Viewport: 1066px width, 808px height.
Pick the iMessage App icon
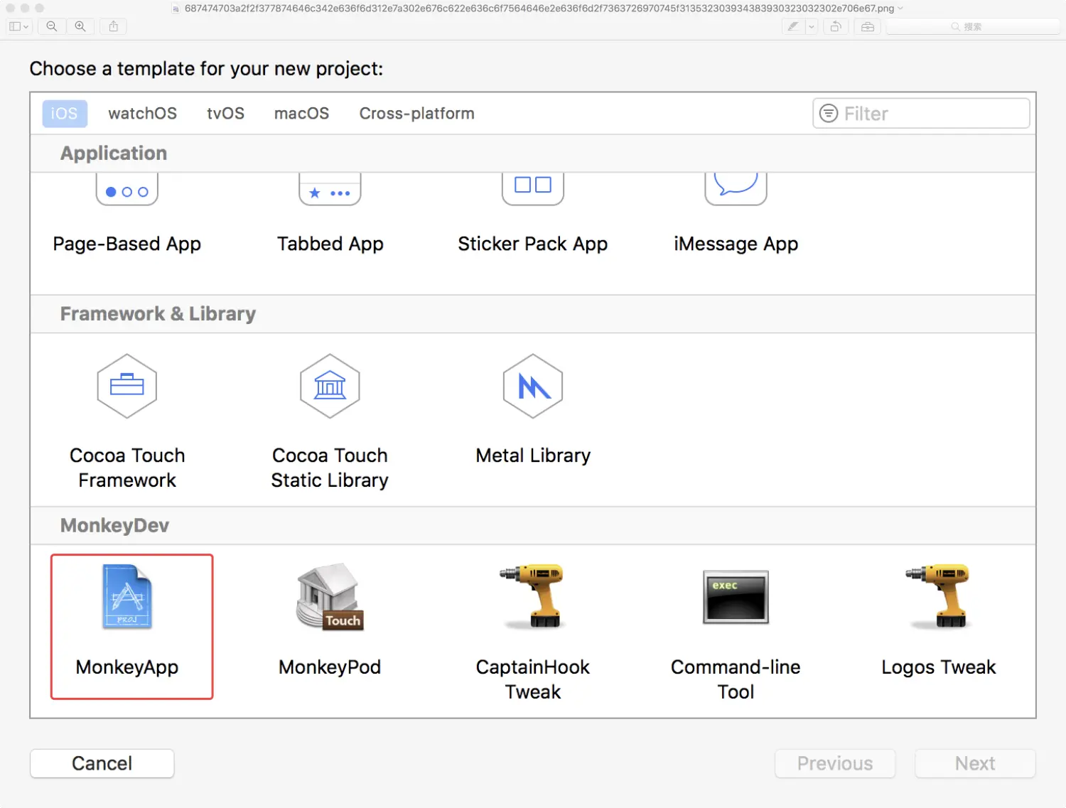(x=736, y=189)
